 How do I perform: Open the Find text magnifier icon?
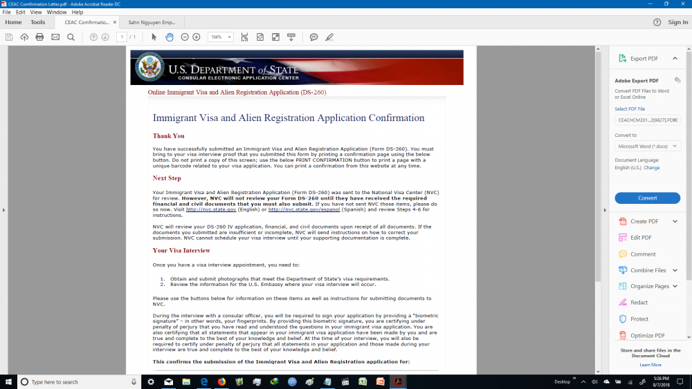(71, 37)
